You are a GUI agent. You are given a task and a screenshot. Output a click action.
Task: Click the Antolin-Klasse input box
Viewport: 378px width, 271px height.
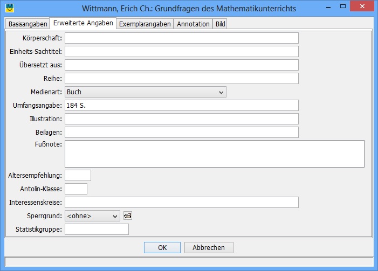75,189
